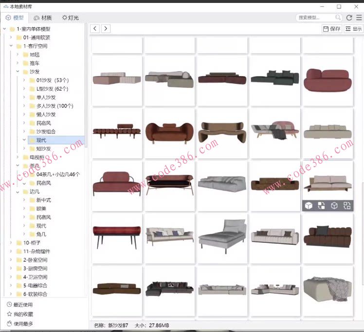Switch to the 灯光 tab

(x=71, y=18)
